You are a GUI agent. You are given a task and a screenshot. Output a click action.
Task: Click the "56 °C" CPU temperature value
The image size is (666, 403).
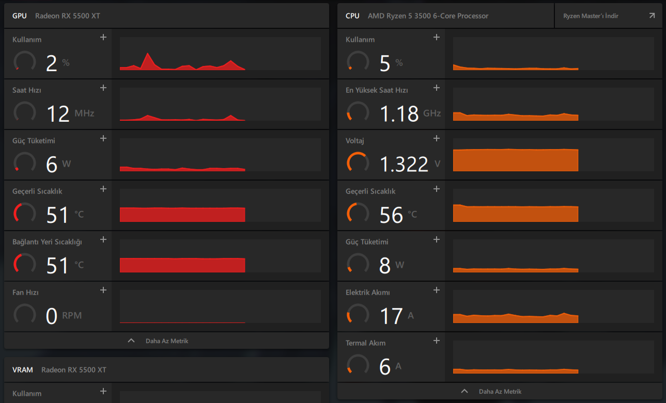(398, 215)
